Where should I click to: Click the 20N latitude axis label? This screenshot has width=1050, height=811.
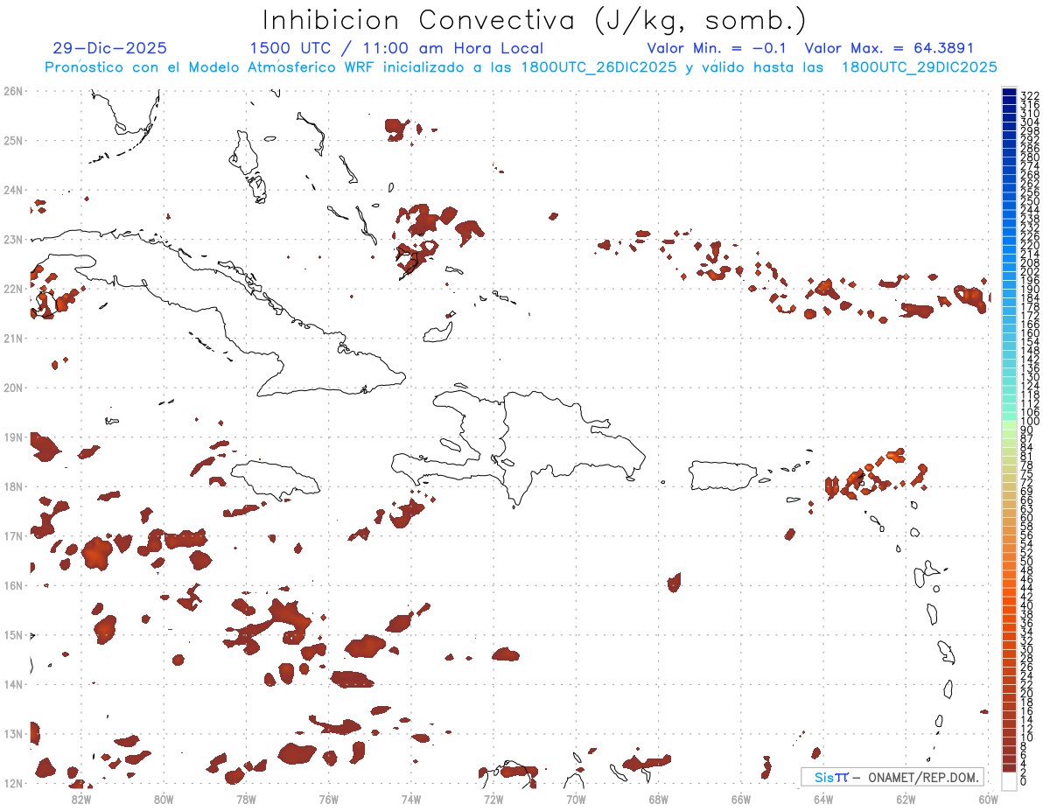[x=12, y=388]
